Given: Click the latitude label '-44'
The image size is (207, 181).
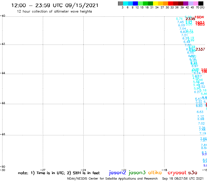Looking at the screenshot, I should pos(3,73).
